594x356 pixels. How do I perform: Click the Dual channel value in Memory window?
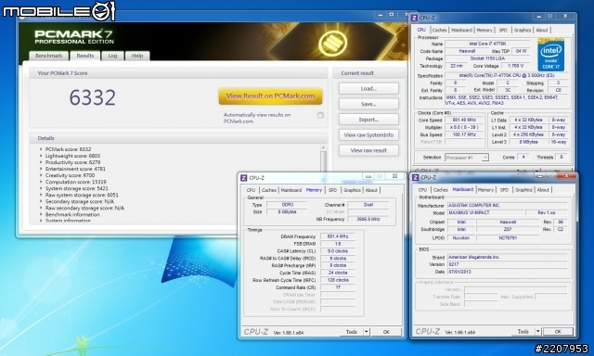(368, 205)
